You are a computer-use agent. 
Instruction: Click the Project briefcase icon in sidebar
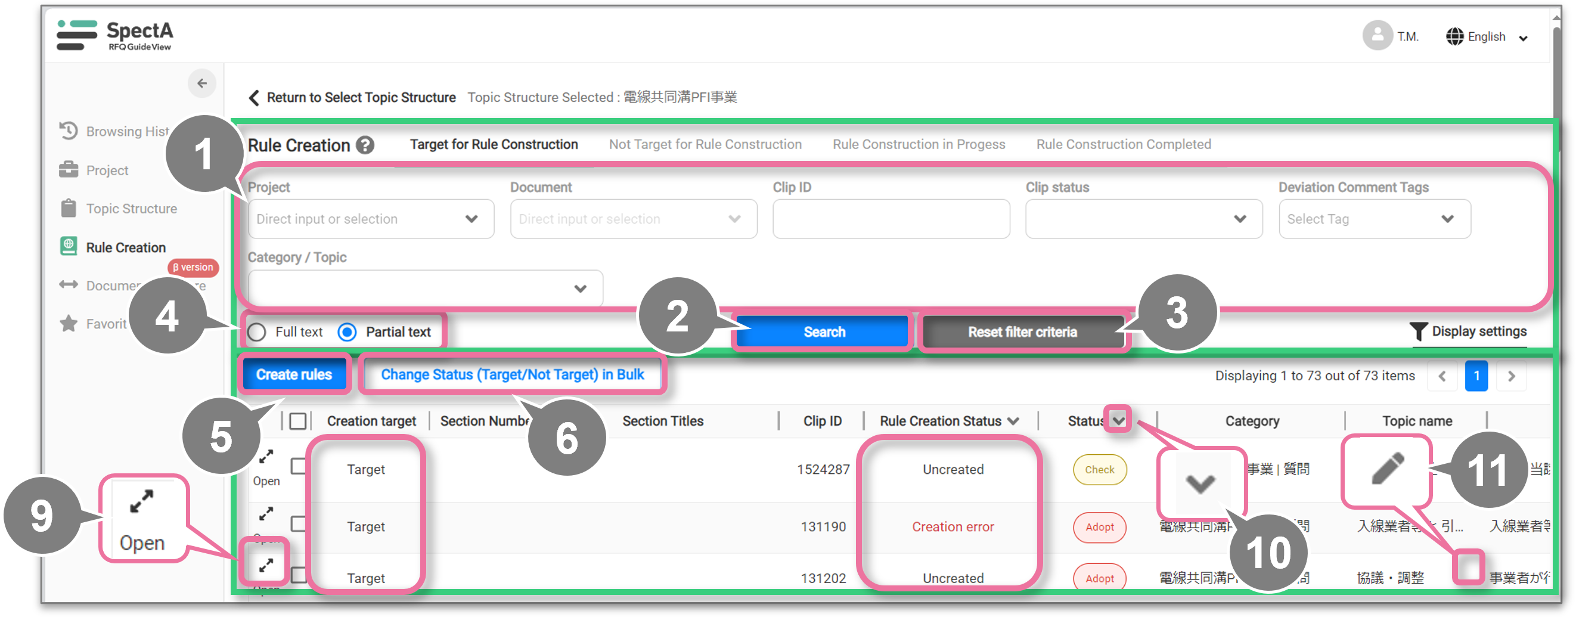point(69,169)
